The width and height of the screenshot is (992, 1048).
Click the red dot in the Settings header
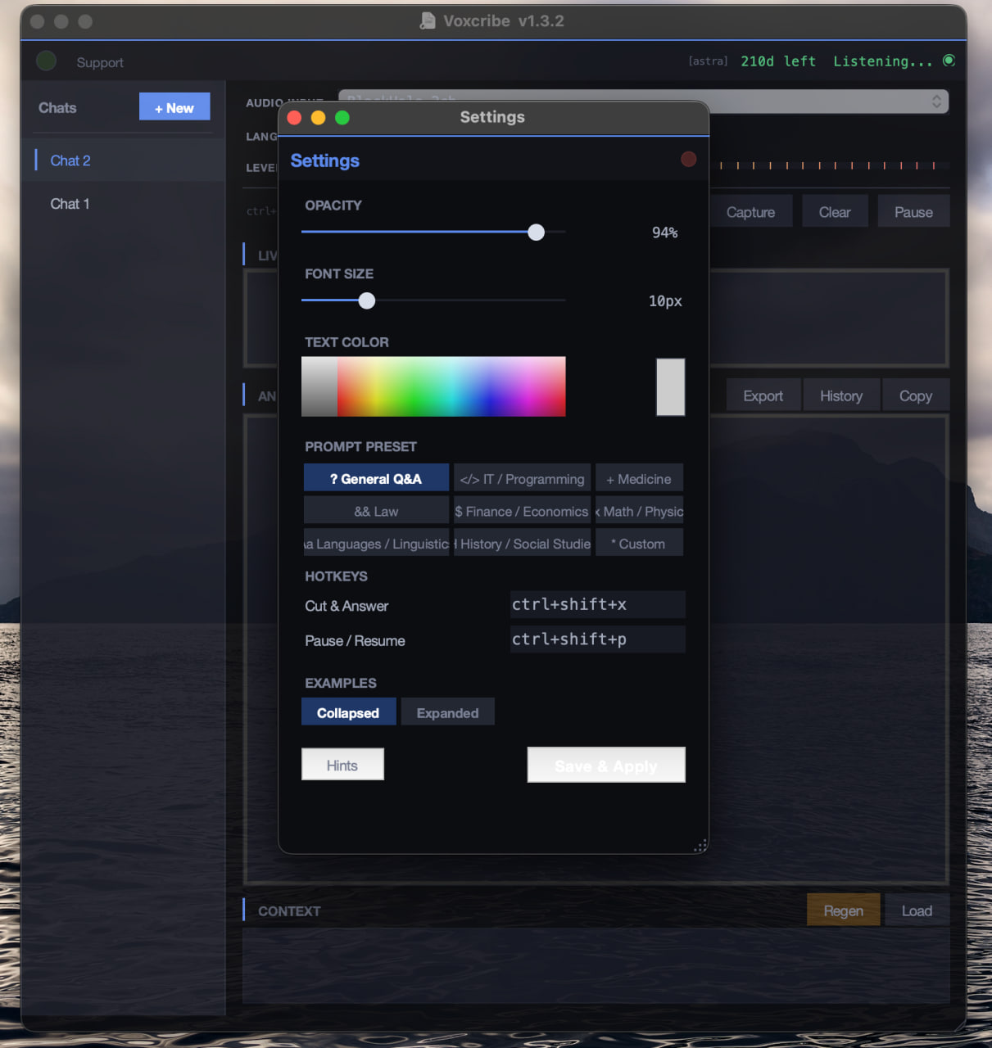tap(689, 159)
